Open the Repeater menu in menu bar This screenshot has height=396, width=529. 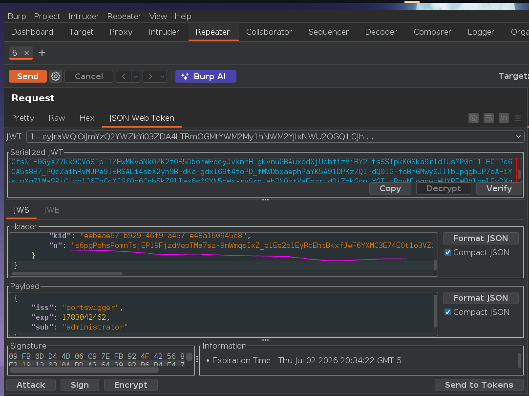(x=124, y=16)
